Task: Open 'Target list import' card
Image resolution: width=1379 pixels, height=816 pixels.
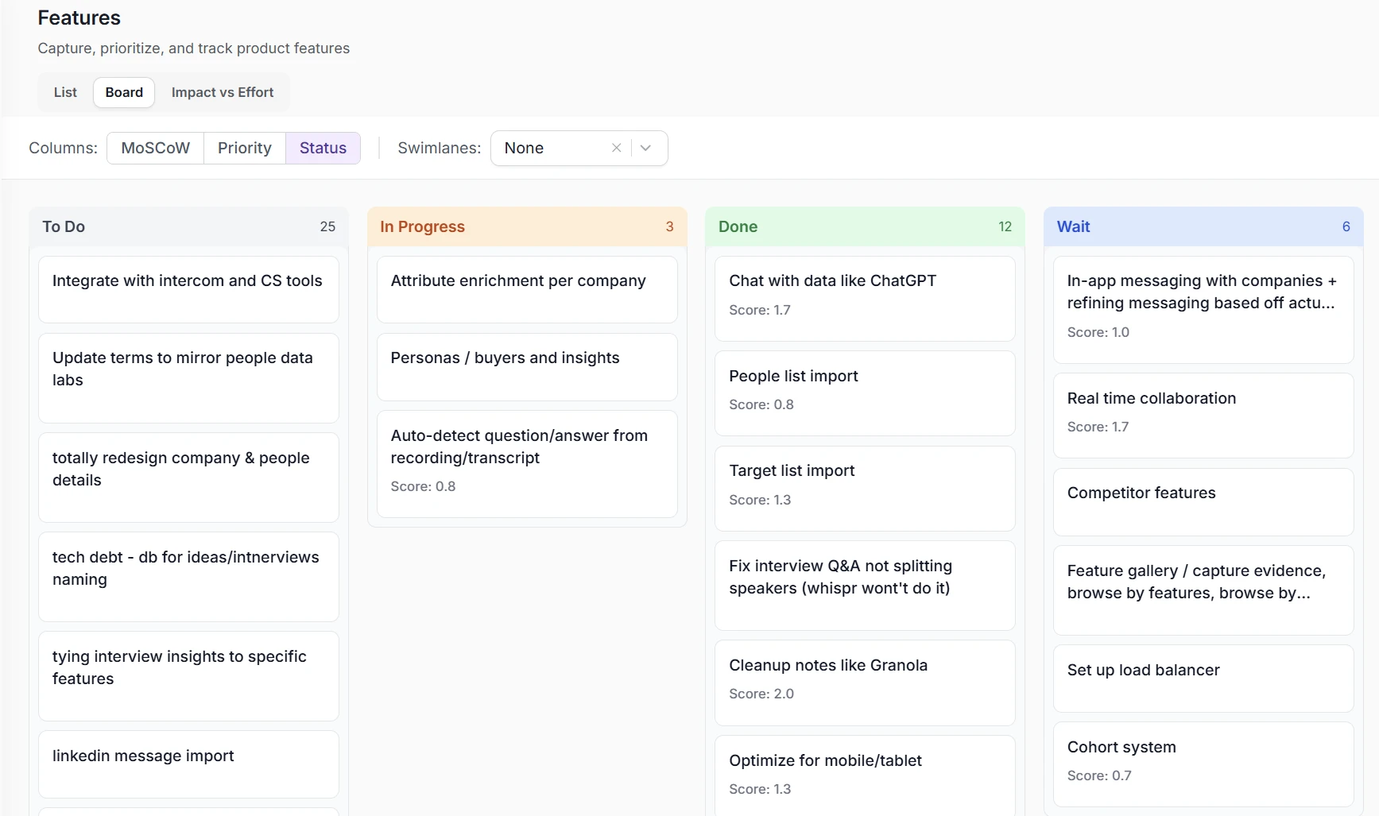Action: [865, 489]
